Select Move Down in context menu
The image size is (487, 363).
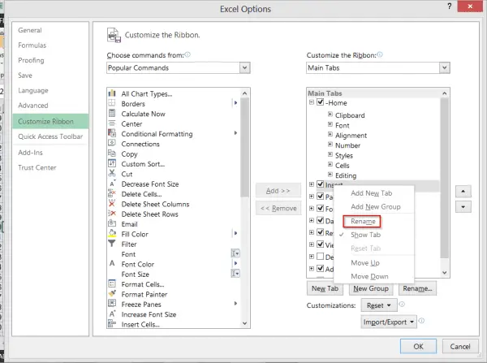[369, 276]
